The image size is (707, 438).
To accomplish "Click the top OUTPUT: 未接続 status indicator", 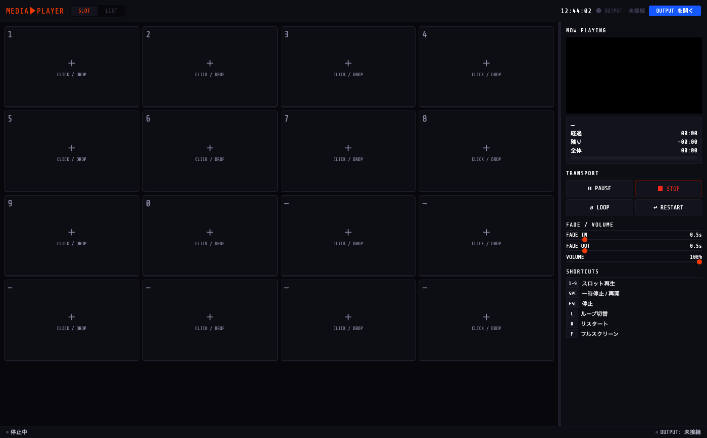I will click(x=621, y=11).
